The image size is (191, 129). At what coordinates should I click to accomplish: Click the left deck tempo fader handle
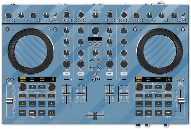click(x=10, y=102)
